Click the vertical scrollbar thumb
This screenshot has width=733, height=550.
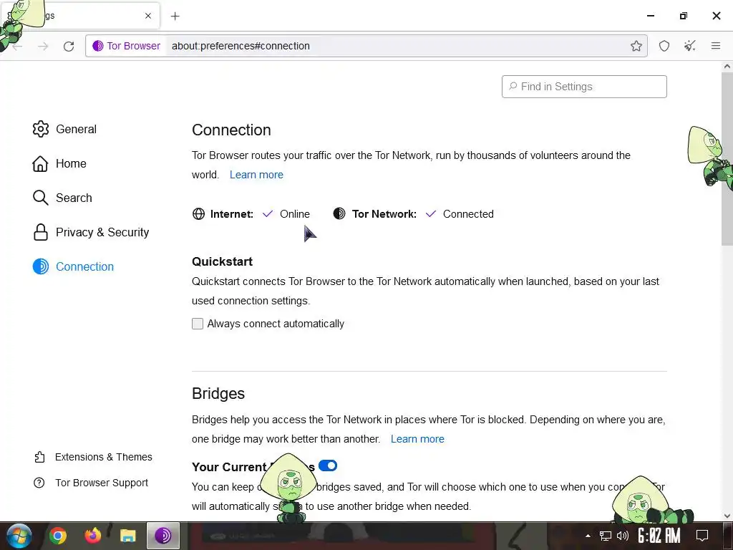(727, 159)
